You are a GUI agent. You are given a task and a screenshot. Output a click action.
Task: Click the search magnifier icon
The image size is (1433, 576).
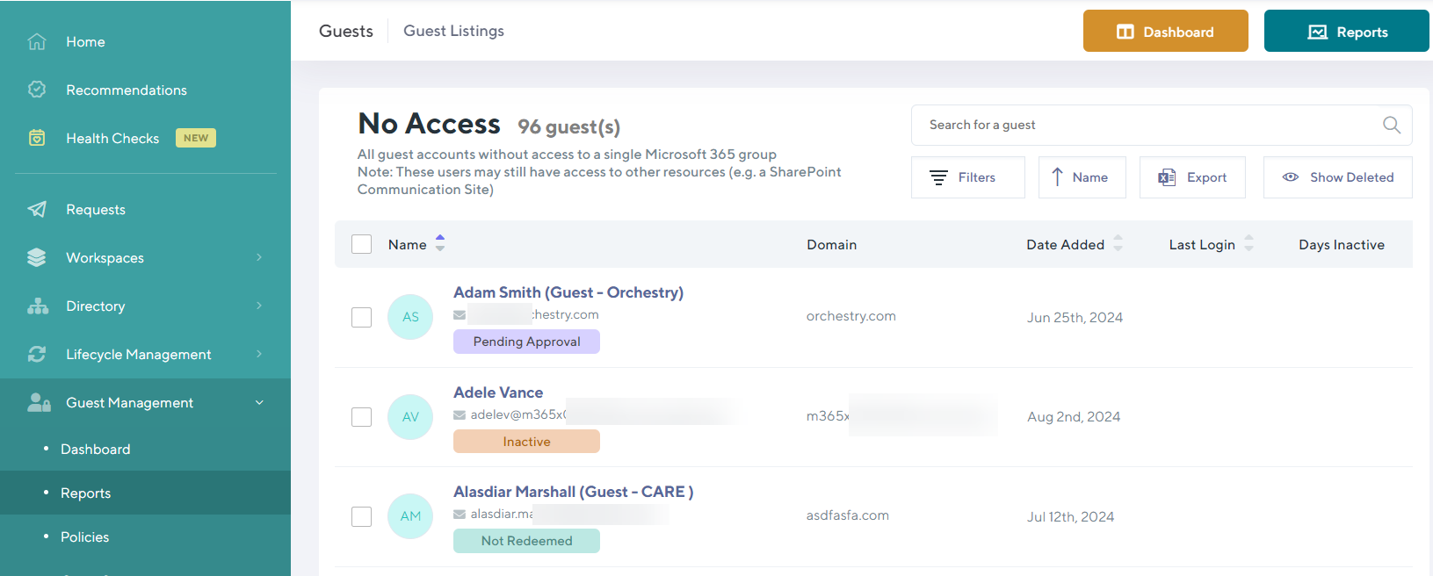[1391, 125]
